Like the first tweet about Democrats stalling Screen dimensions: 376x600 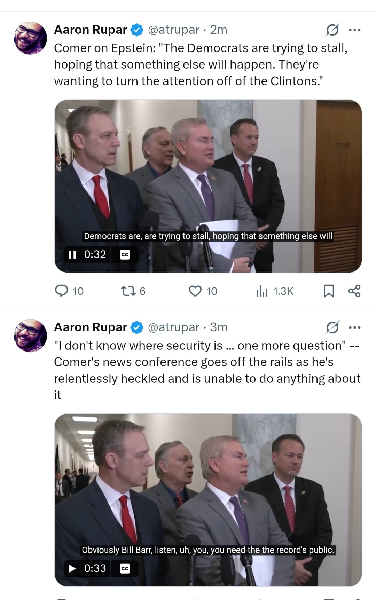195,291
